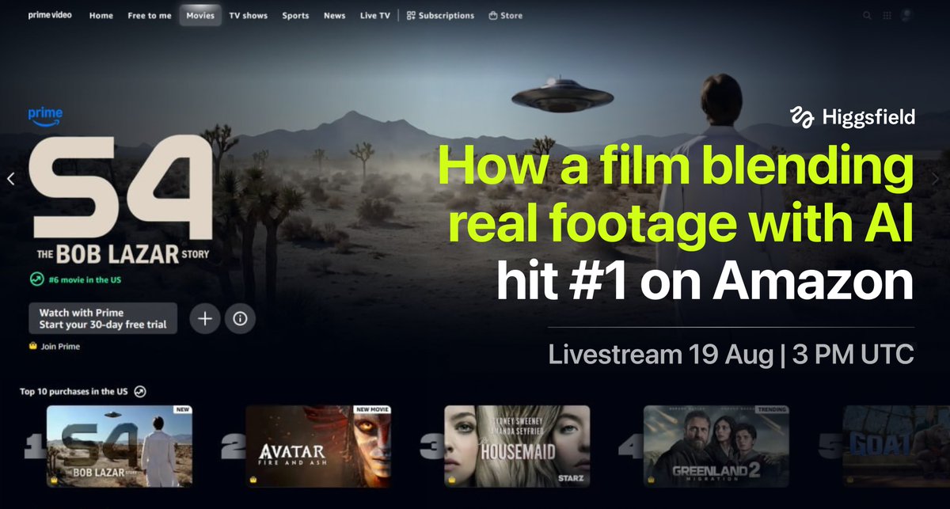Viewport: 950px width, 509px height.
Task: Switch to TV shows tab
Action: (x=249, y=16)
